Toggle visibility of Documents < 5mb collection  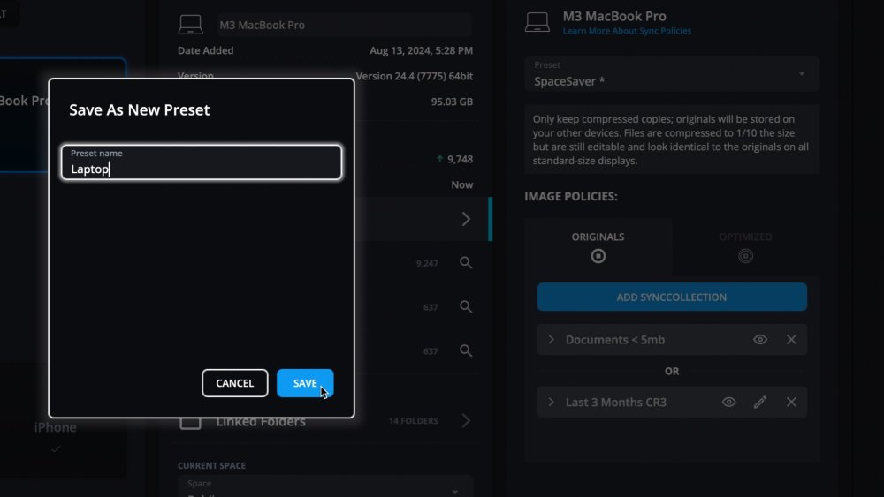(759, 339)
